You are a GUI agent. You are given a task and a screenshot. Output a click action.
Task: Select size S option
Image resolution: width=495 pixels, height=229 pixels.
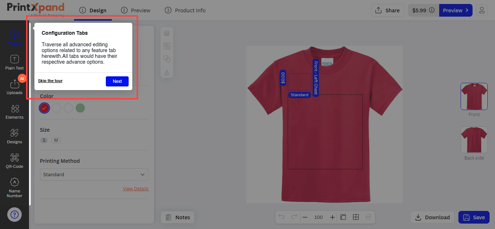[x=44, y=140]
